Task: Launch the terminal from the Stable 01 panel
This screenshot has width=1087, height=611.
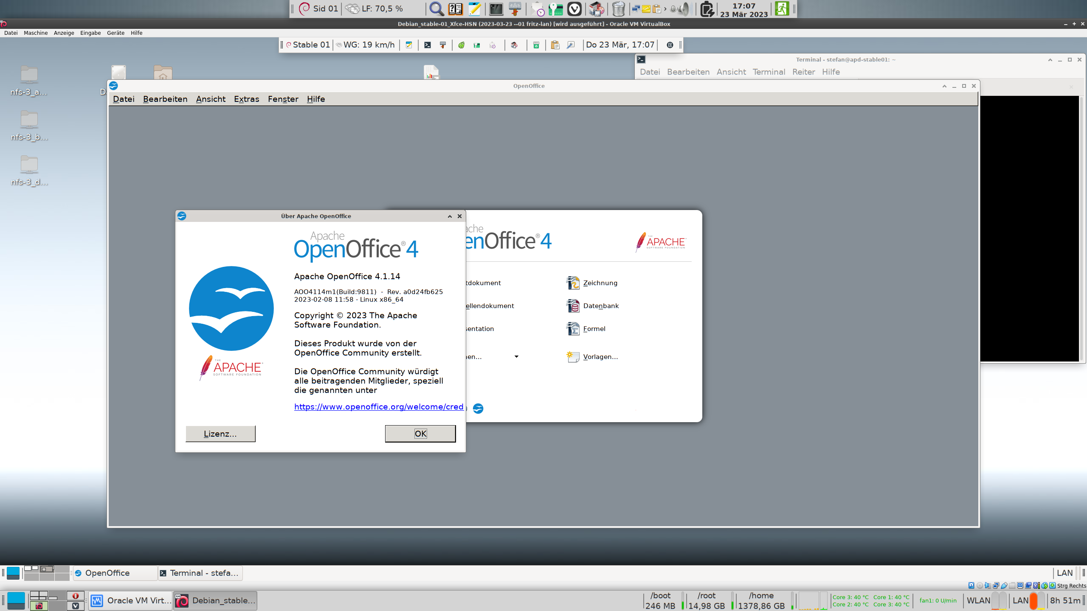Action: (428, 45)
